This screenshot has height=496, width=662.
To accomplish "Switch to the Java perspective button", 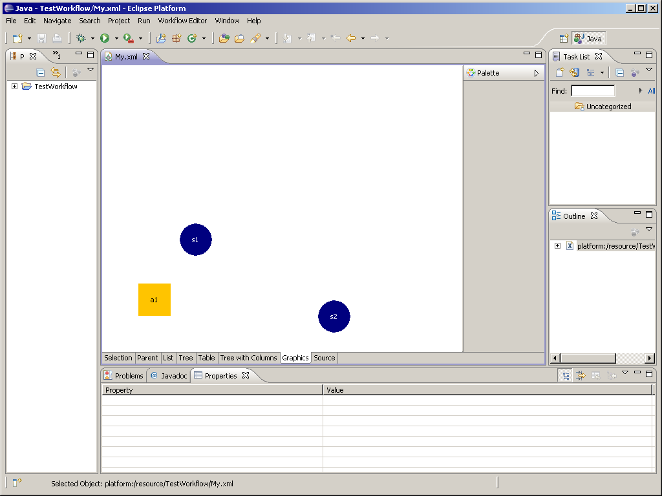I will pos(588,39).
